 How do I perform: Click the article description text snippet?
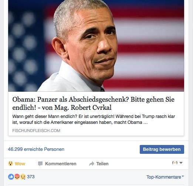pos(94,119)
